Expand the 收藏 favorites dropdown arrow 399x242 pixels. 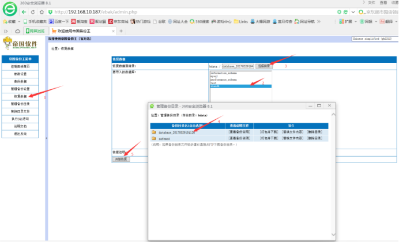[19, 22]
